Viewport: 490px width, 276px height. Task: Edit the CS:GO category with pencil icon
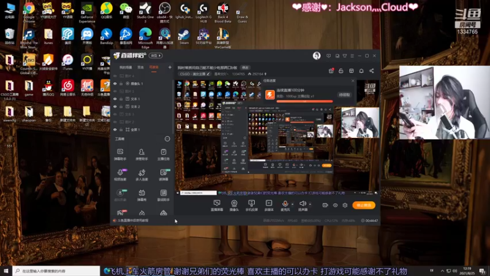(208, 74)
